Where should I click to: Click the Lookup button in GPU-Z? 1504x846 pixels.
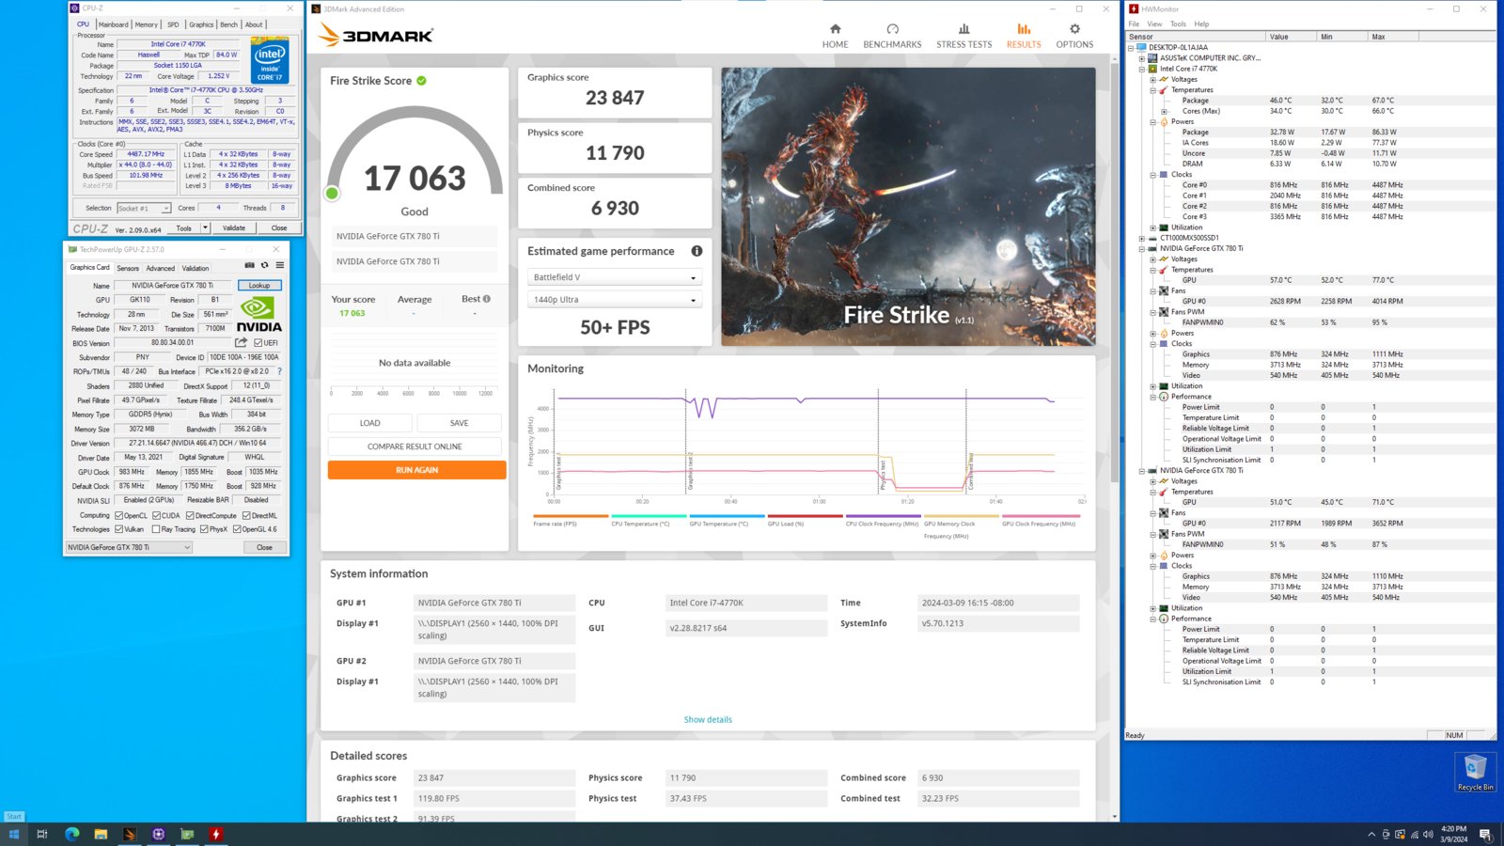[x=259, y=285]
